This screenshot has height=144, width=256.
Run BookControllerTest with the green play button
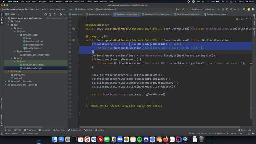click(218, 10)
